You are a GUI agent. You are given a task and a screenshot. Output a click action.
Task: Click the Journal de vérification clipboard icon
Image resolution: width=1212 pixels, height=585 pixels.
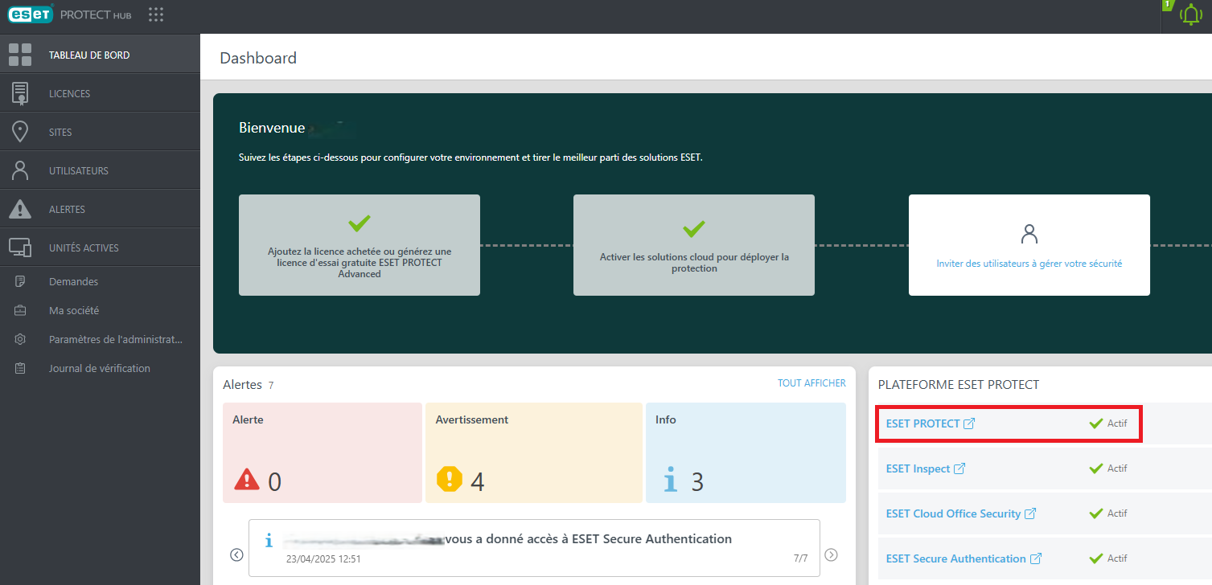click(x=20, y=368)
